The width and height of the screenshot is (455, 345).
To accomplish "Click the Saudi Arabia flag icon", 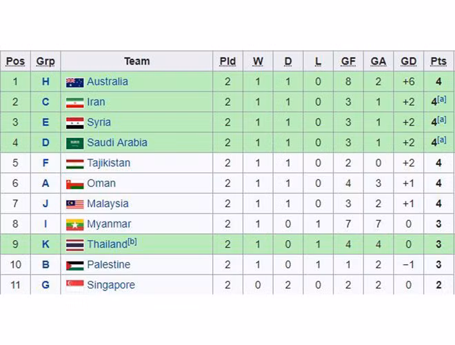I will click(74, 143).
